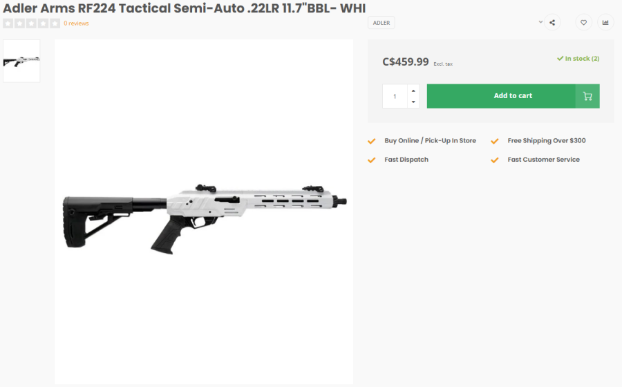Viewport: 622px width, 387px height.
Task: Open the 0 reviews link
Action: pyautogui.click(x=76, y=23)
